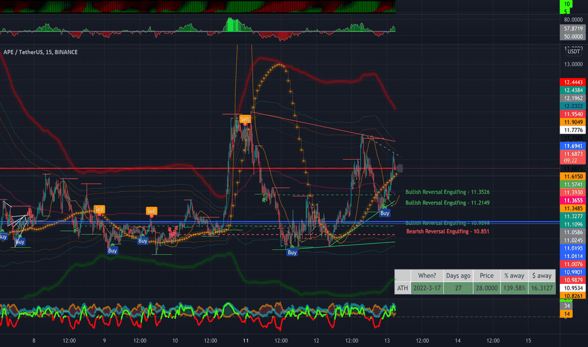This screenshot has height=347, width=588.
Task: Click day 13 on the time axis
Action: [387, 341]
